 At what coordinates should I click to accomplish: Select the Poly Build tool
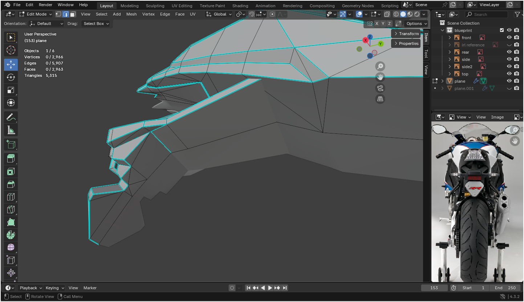point(11,222)
